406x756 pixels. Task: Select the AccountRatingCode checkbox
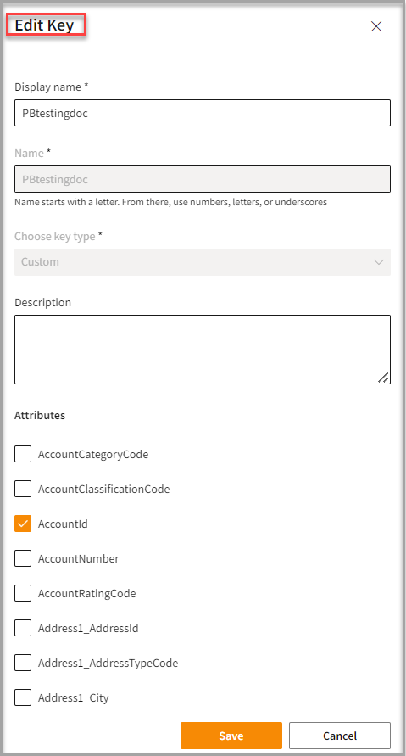[x=23, y=593]
